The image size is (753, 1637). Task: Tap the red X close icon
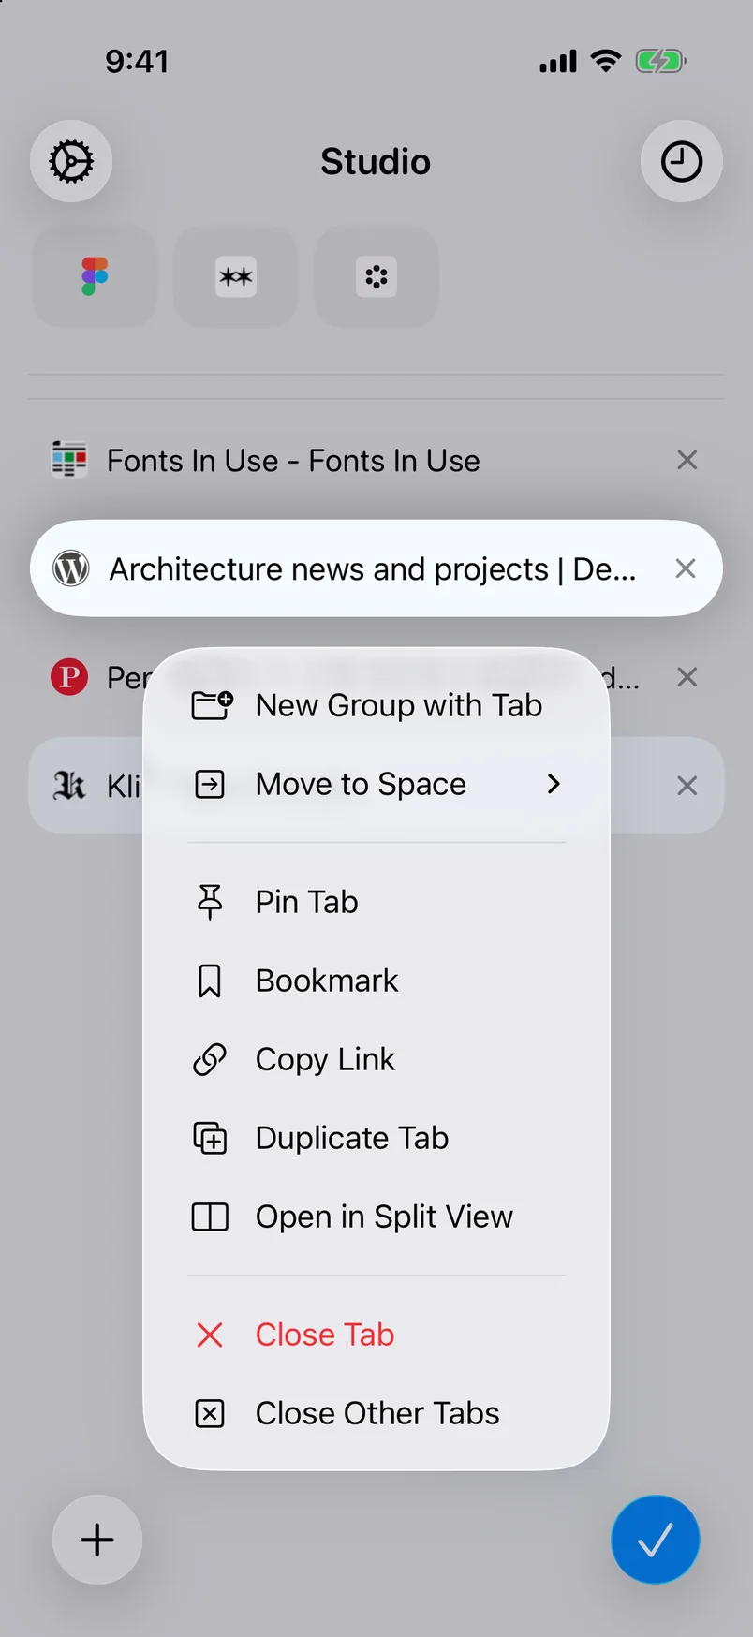(x=210, y=1335)
